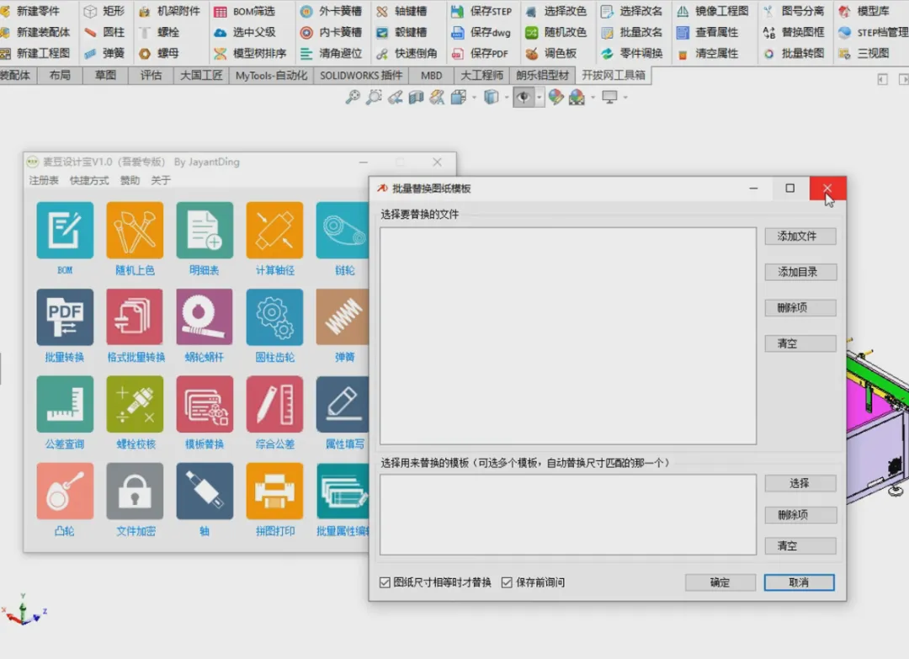Open the 批量转换 PDF tile
The width and height of the screenshot is (909, 659).
[65, 317]
